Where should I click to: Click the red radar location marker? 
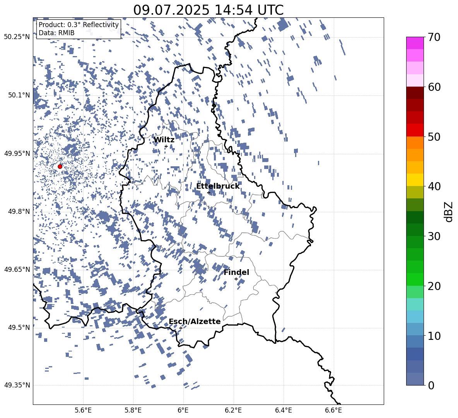(60, 166)
